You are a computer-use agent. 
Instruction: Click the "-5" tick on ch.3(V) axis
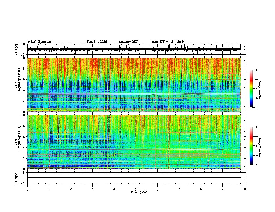click(x=24, y=183)
